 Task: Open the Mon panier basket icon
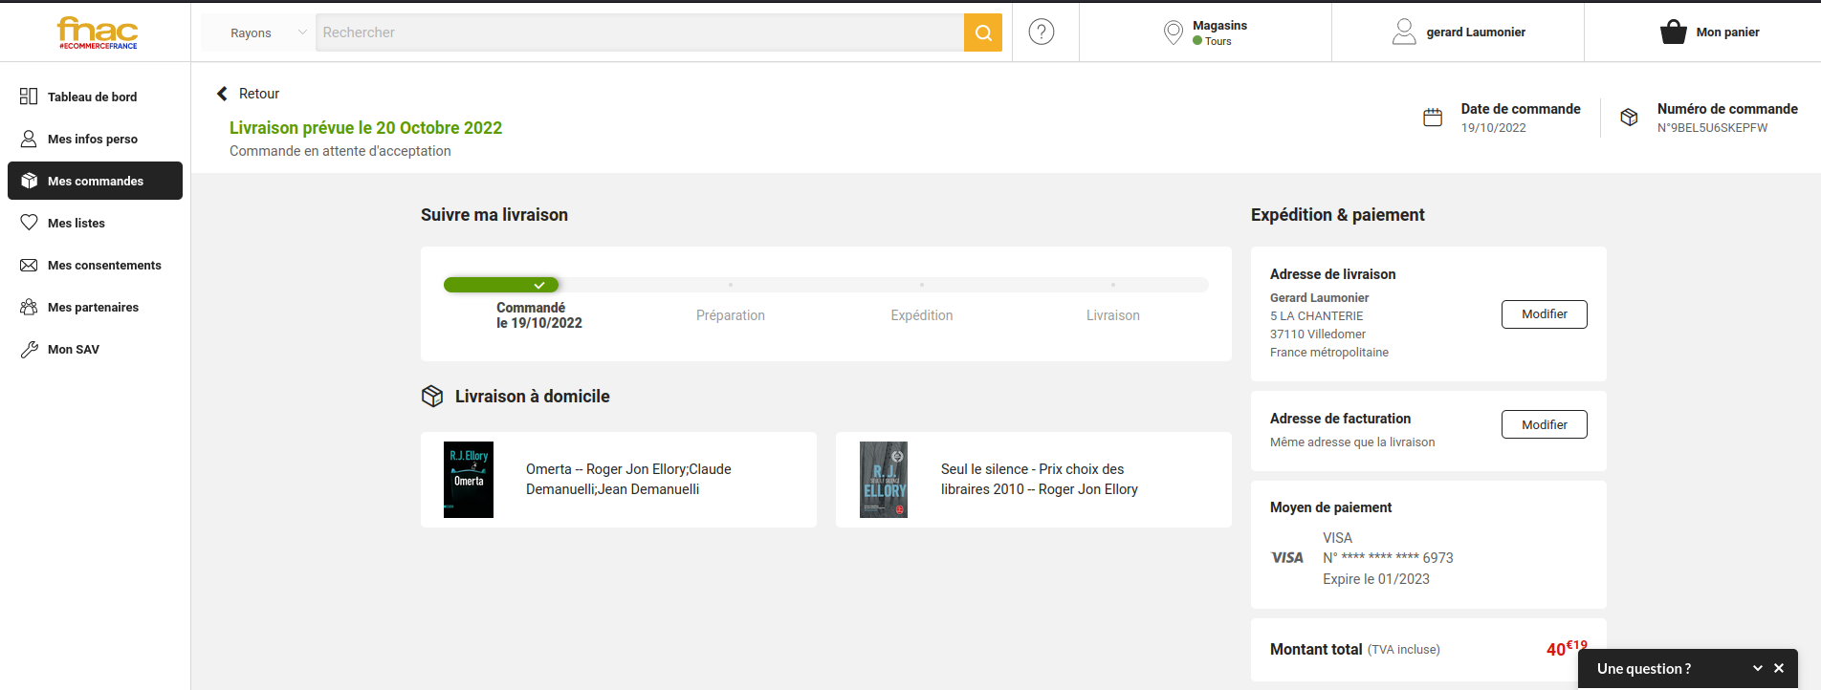[1673, 32]
